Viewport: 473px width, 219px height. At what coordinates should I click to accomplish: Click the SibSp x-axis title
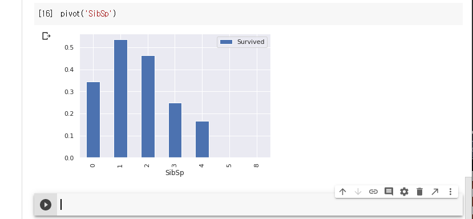click(x=175, y=173)
